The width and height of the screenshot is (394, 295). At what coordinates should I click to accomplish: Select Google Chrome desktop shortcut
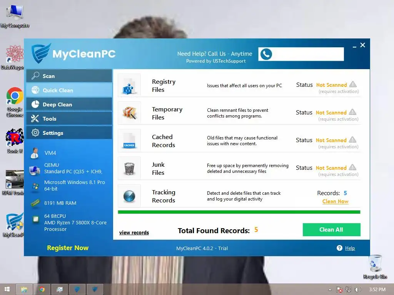pyautogui.click(x=15, y=102)
